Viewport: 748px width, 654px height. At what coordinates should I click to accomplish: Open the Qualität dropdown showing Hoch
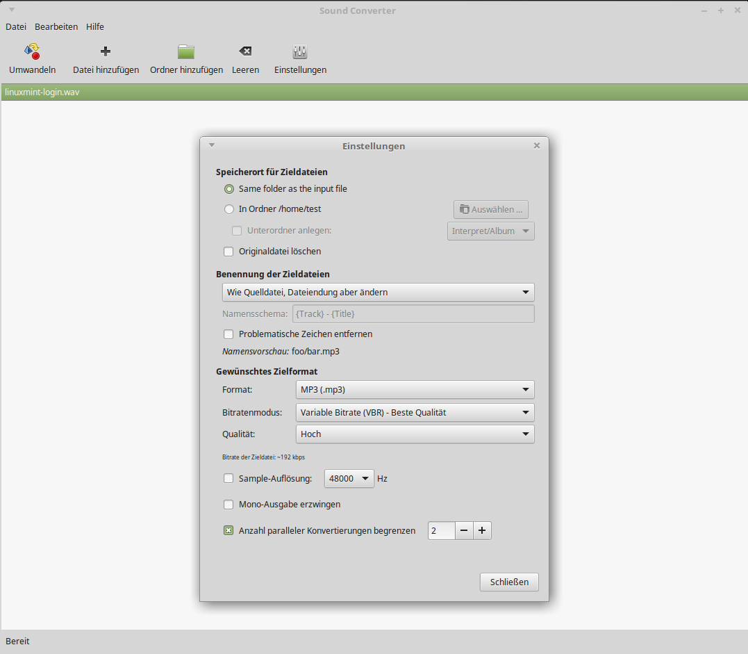[415, 434]
